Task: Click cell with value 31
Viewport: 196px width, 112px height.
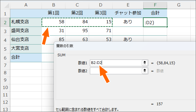Action: (54, 31)
